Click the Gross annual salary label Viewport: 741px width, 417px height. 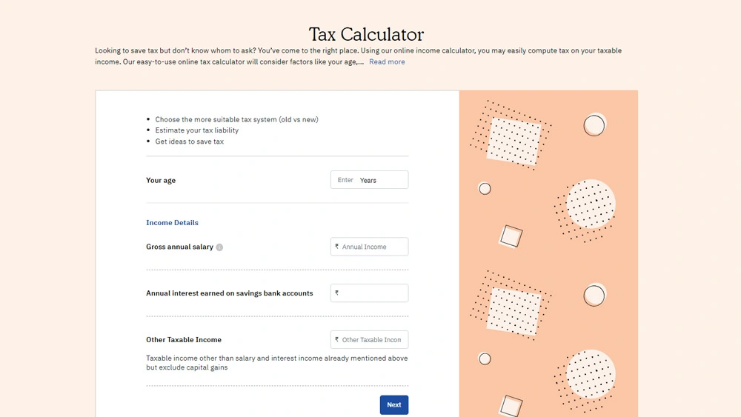pos(179,247)
